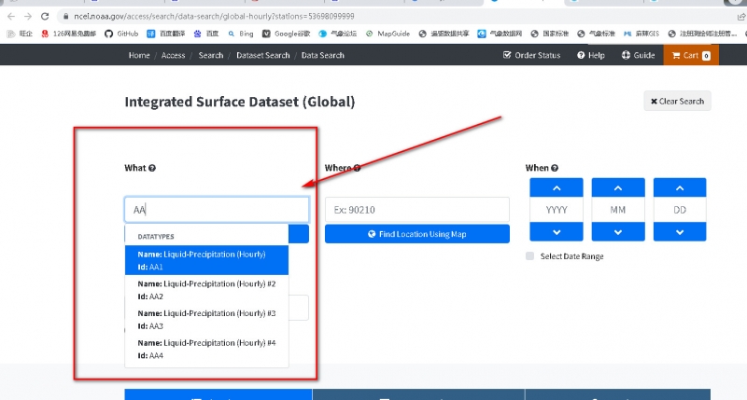This screenshot has height=400, width=747.
Task: Increase the year with YYYY up arrow
Action: point(557,186)
